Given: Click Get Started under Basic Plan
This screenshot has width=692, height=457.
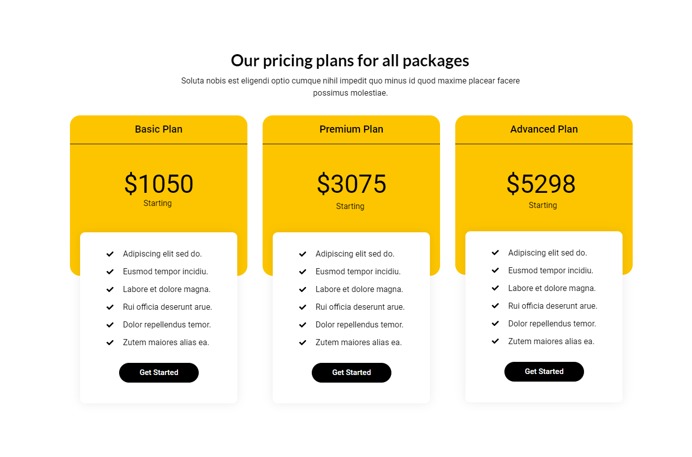Looking at the screenshot, I should click(159, 372).
